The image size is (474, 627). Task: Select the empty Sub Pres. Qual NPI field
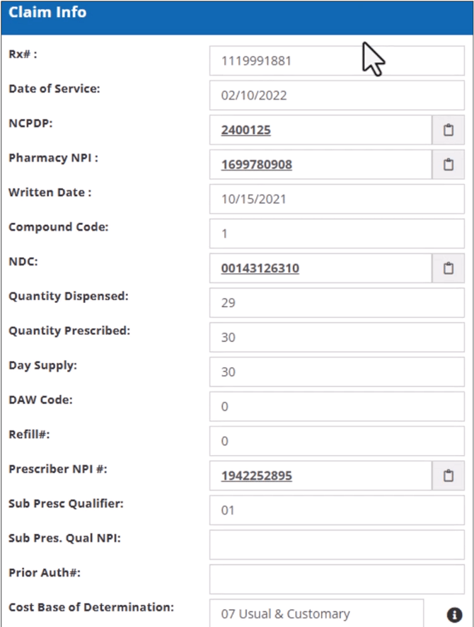[337, 544]
